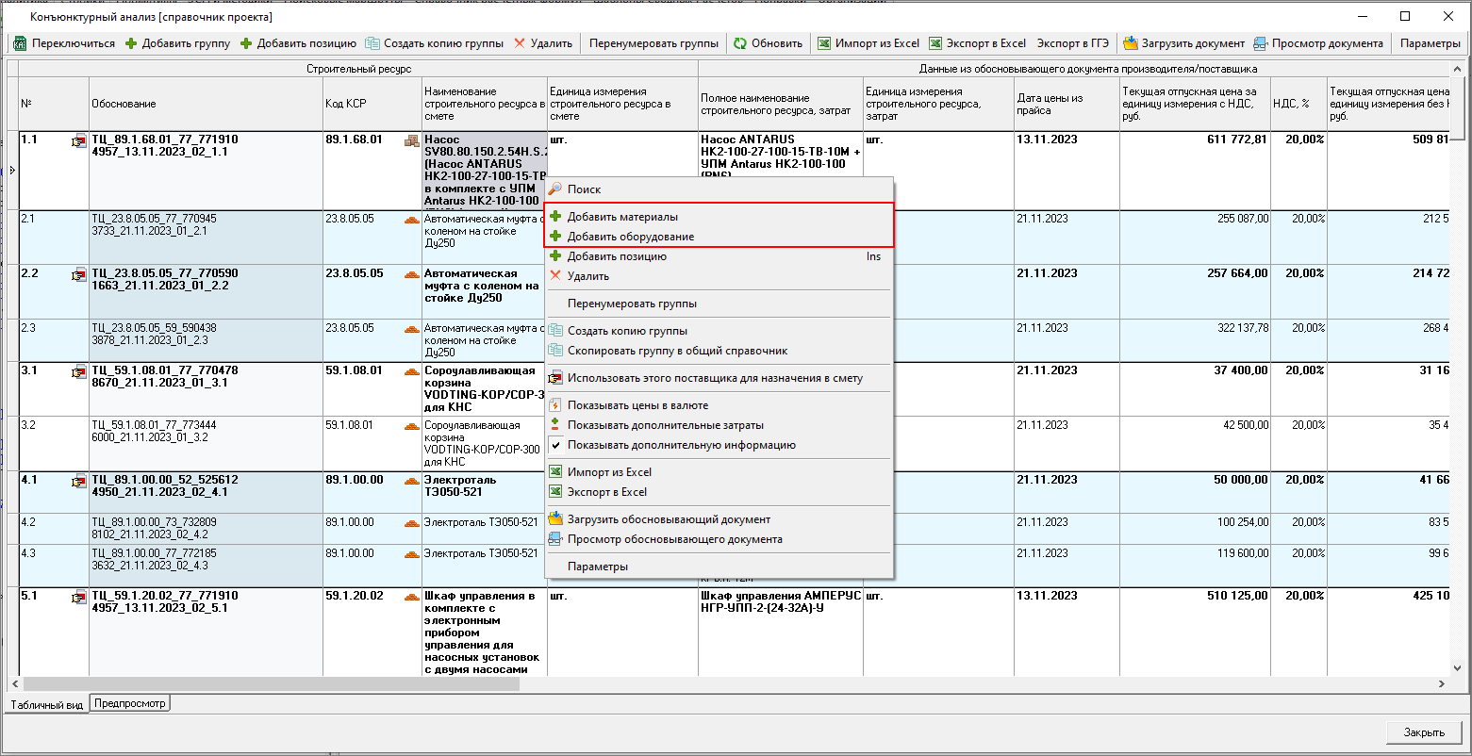The image size is (1472, 756).
Task: Pick Скопировать группу в общий справочник
Action: [x=677, y=351]
